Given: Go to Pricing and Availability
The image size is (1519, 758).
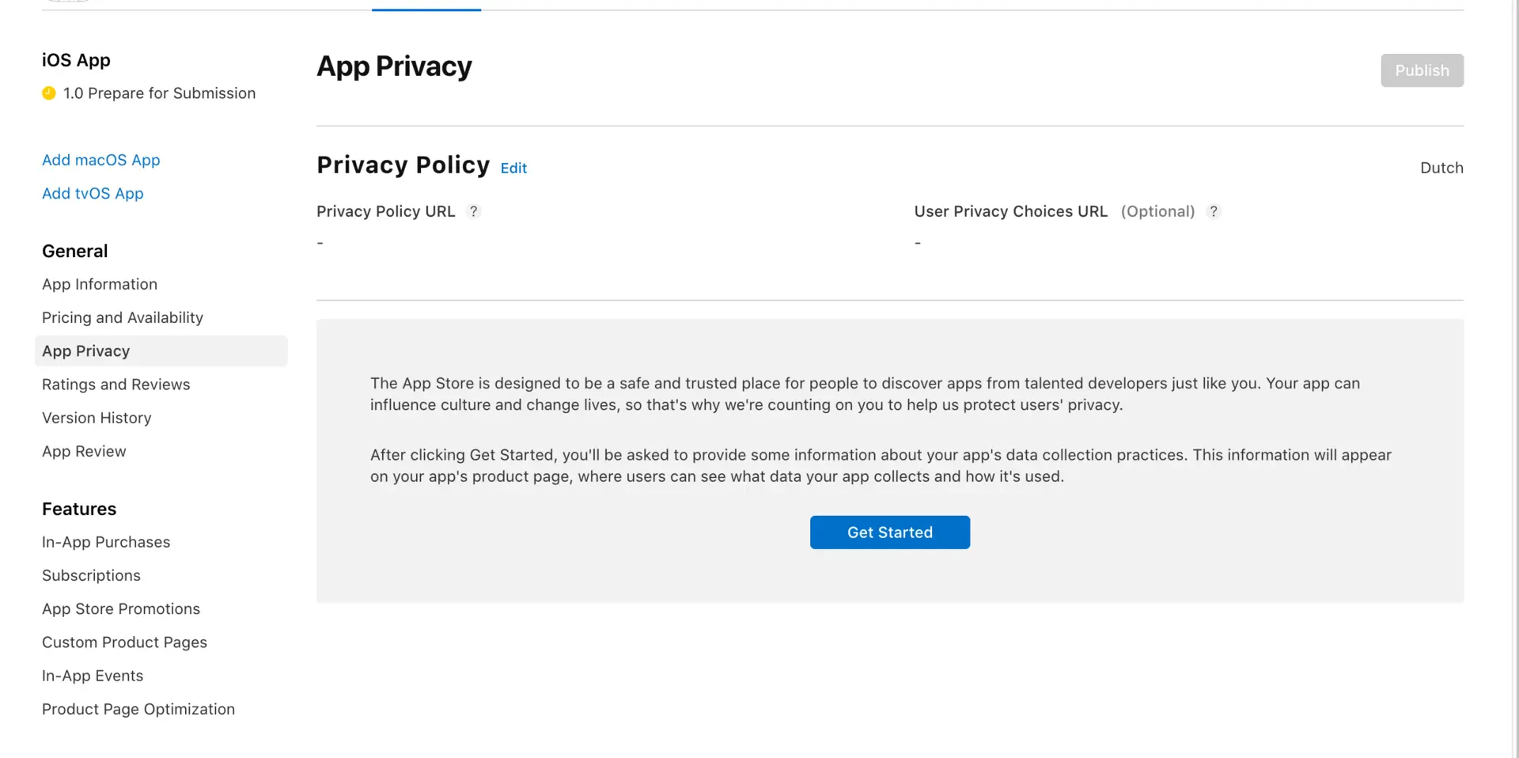Looking at the screenshot, I should [123, 317].
